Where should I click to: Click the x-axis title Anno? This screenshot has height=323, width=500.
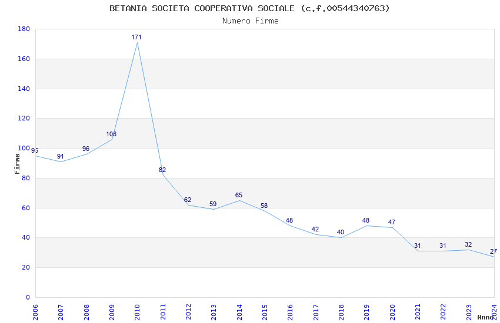[485, 317]
